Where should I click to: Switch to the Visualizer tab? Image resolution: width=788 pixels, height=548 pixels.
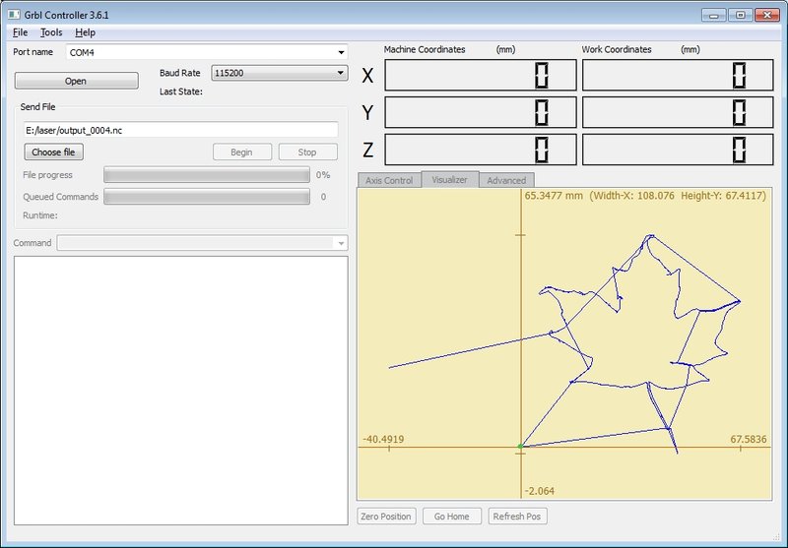[450, 180]
